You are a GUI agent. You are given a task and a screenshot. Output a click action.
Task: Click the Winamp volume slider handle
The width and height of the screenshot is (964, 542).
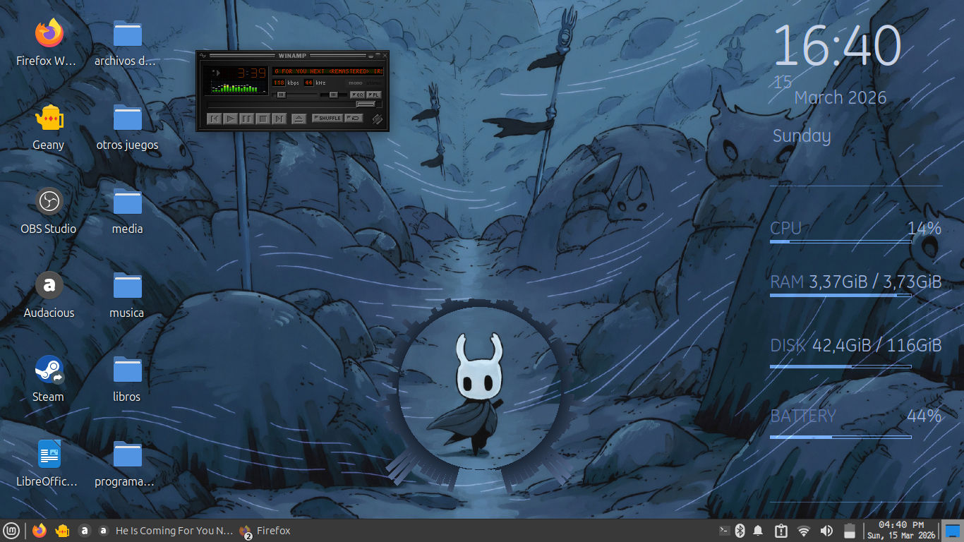pos(282,95)
